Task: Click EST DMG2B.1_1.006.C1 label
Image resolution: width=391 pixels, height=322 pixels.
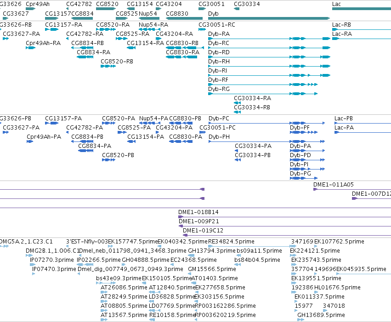Action: click(53, 251)
